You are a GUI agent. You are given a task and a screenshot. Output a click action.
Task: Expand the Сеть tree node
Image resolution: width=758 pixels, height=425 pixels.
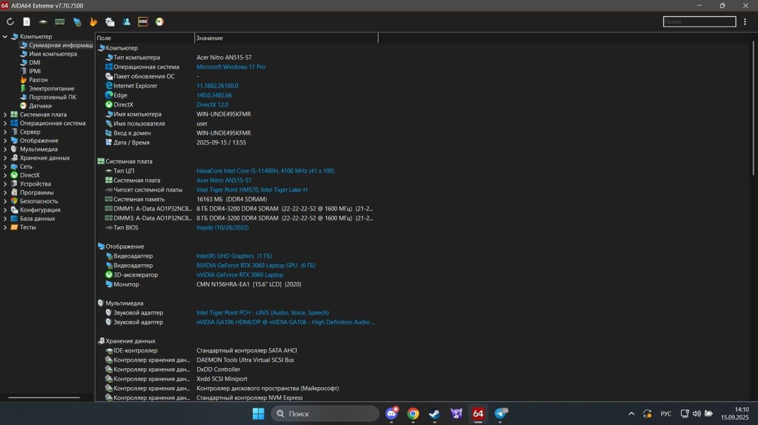pos(5,167)
